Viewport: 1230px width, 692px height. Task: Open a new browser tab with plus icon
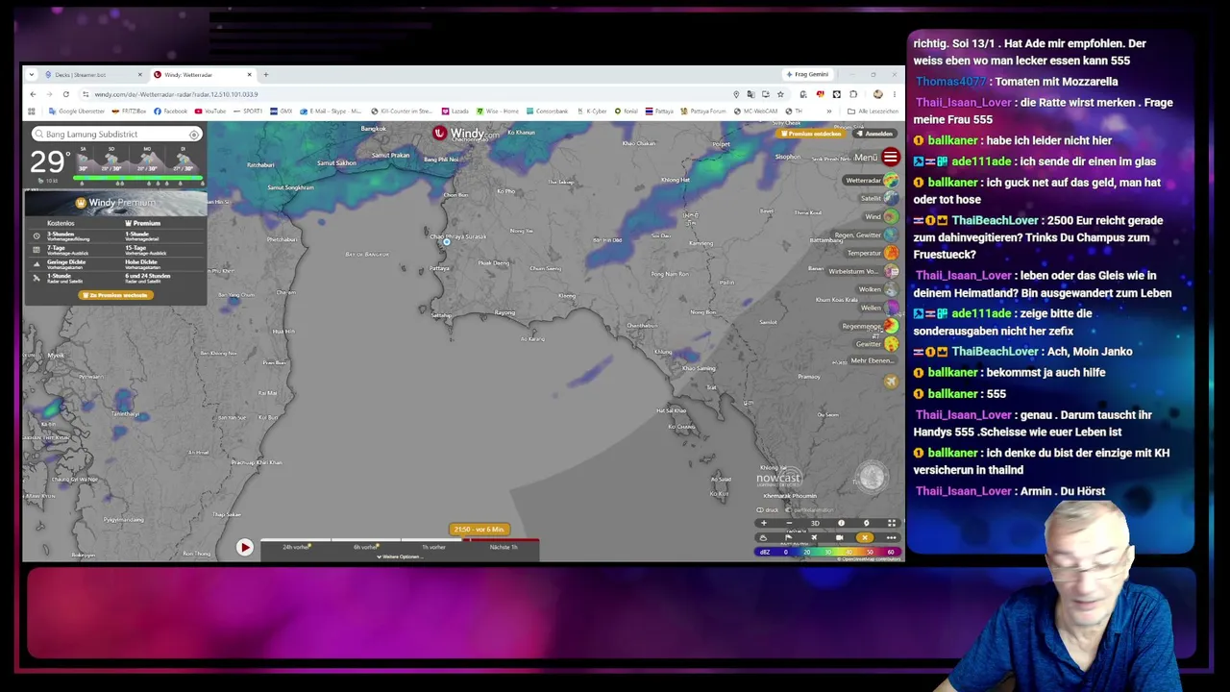tap(266, 74)
